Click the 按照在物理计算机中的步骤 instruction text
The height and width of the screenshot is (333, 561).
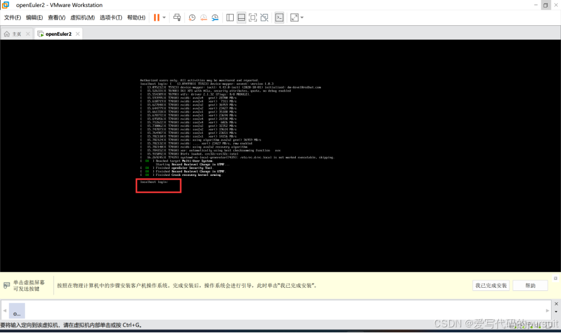pos(187,285)
